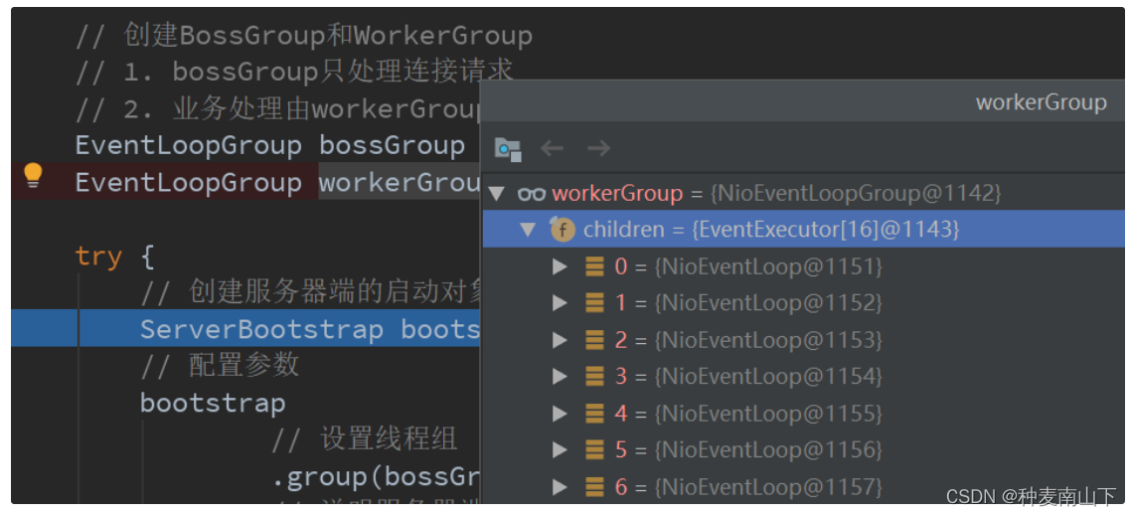Image resolution: width=1133 pixels, height=516 pixels.
Task: Click the lightbulb intention icon in gutter
Action: (x=33, y=176)
